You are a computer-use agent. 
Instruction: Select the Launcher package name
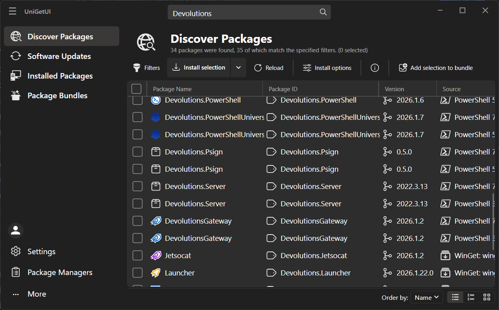pyautogui.click(x=180, y=273)
